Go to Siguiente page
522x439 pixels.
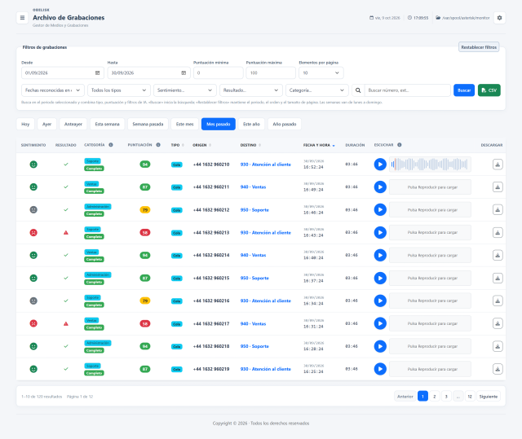[489, 397]
